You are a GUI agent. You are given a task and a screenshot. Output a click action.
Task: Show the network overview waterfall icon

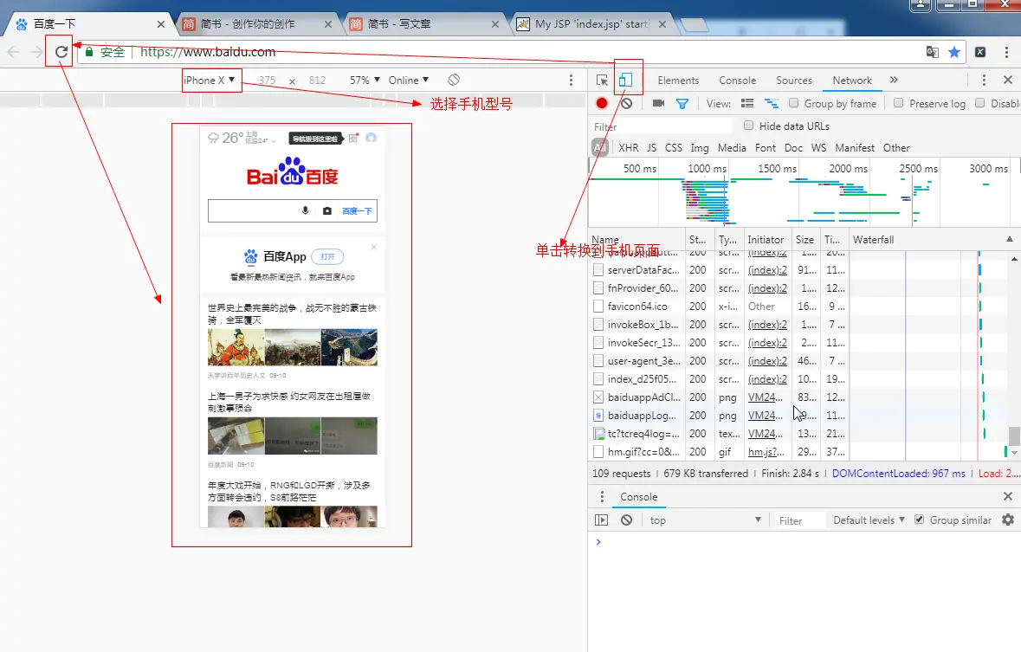tap(771, 103)
